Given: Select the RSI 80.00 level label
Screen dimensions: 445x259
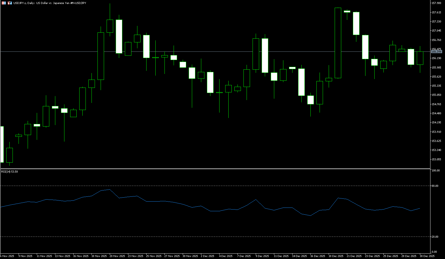Looking at the screenshot, I should pyautogui.click(x=435, y=186).
